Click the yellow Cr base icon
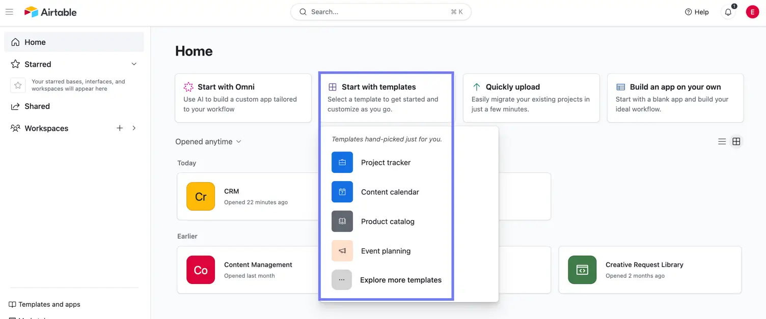Viewport: 766px width, 319px height. pos(201,196)
